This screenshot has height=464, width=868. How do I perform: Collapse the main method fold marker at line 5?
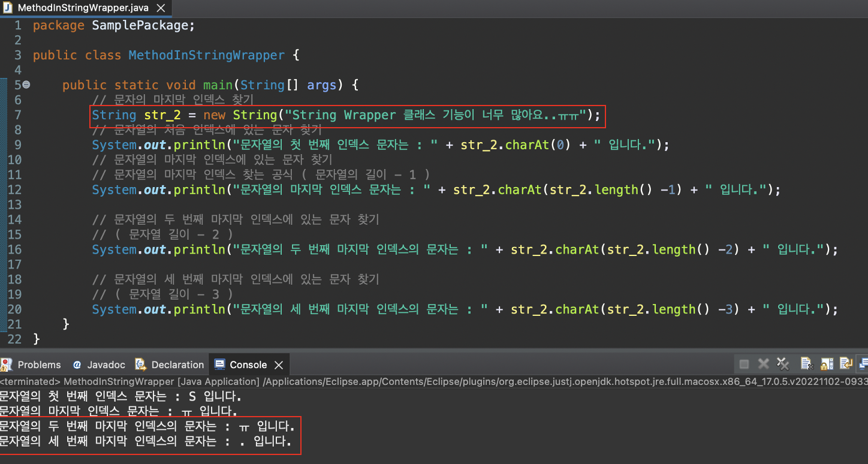pyautogui.click(x=26, y=85)
